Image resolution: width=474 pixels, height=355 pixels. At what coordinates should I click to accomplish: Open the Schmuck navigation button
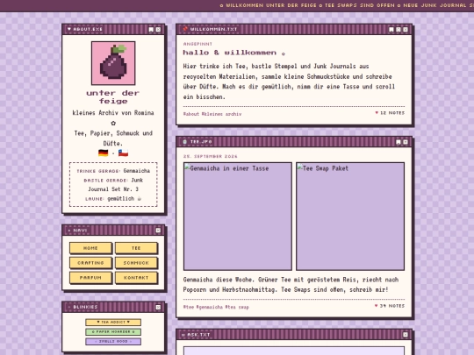pos(136,263)
